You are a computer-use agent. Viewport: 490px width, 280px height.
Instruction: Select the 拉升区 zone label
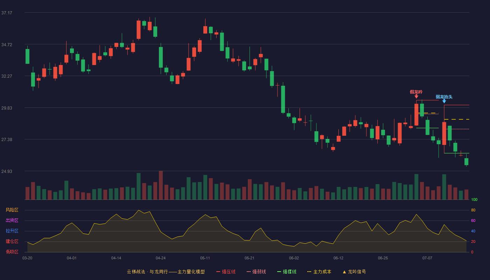[x=12, y=231]
